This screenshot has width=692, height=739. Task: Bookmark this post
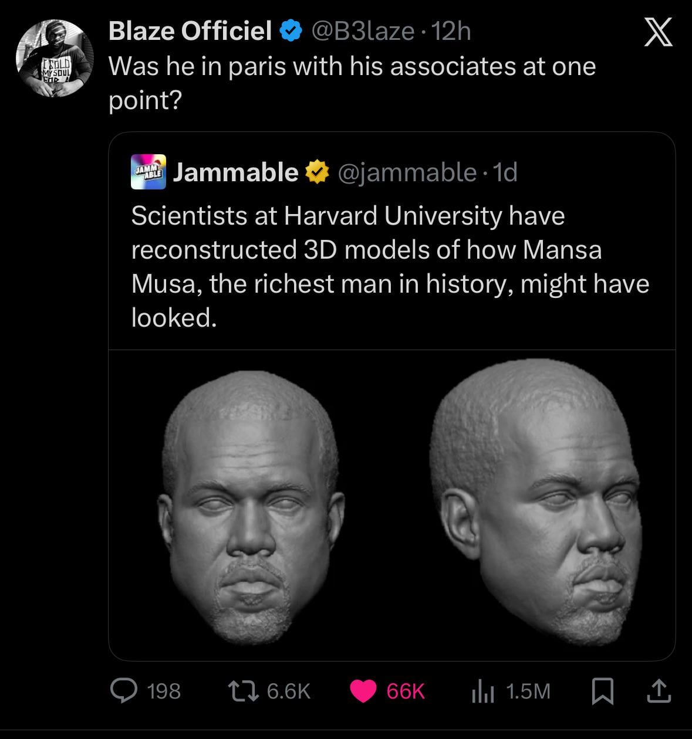[603, 691]
